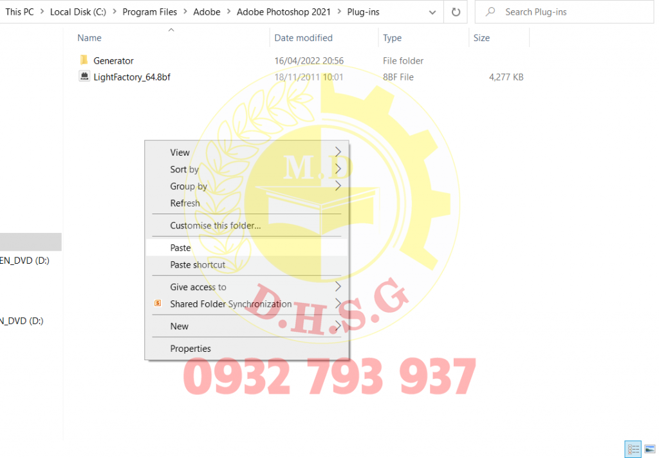This screenshot has height=458, width=659.
Task: Navigate to Adobe via the breadcrumb bar
Action: [x=207, y=11]
